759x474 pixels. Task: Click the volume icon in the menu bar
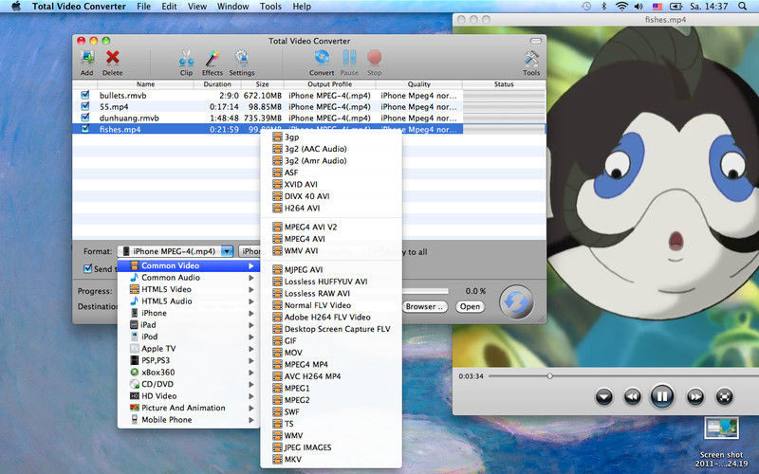639,7
